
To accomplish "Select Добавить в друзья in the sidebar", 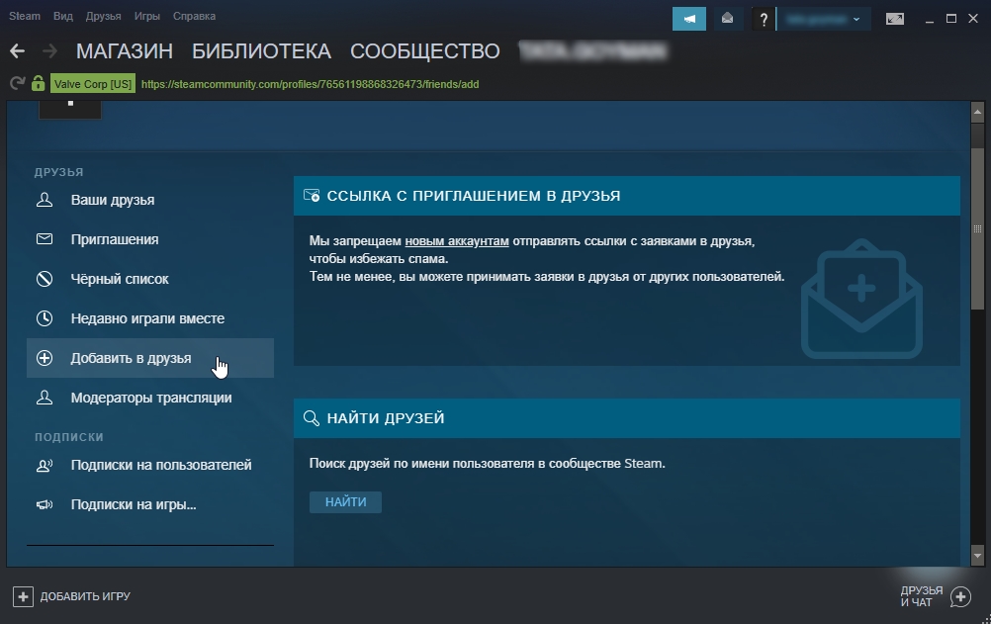I will click(149, 358).
